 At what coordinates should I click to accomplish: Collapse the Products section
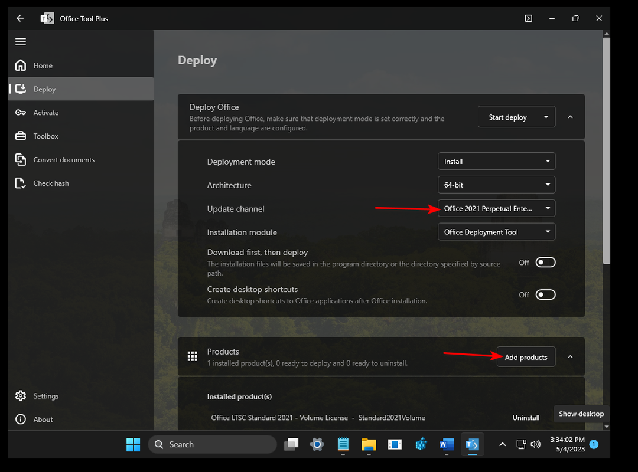tap(570, 356)
